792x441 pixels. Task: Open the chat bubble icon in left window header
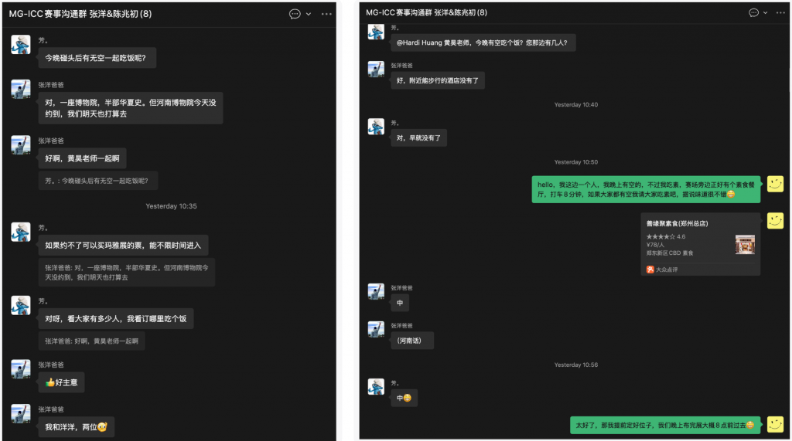tap(295, 14)
